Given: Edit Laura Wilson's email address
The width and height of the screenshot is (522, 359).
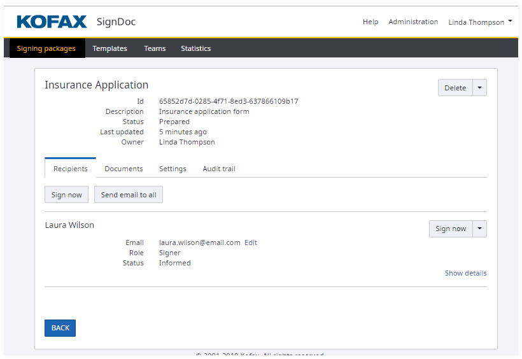Looking at the screenshot, I should pyautogui.click(x=251, y=243).
